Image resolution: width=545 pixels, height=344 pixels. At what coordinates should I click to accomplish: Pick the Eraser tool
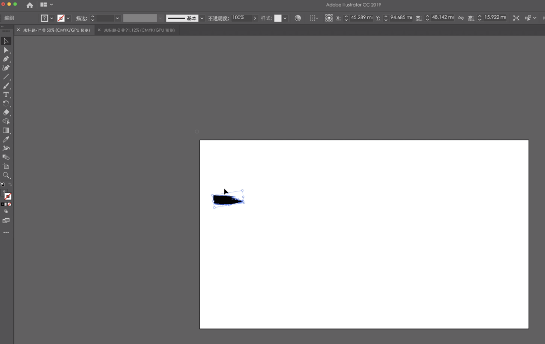coord(6,112)
